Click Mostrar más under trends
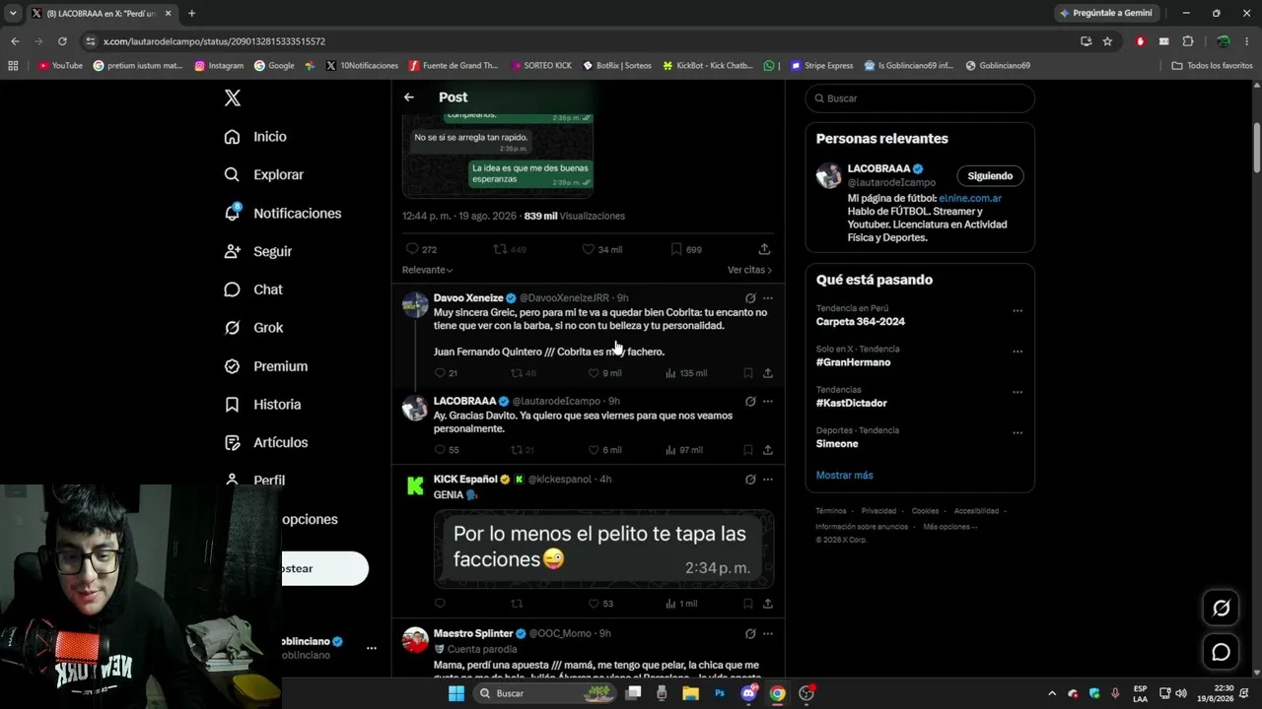This screenshot has width=1262, height=709. 844,476
